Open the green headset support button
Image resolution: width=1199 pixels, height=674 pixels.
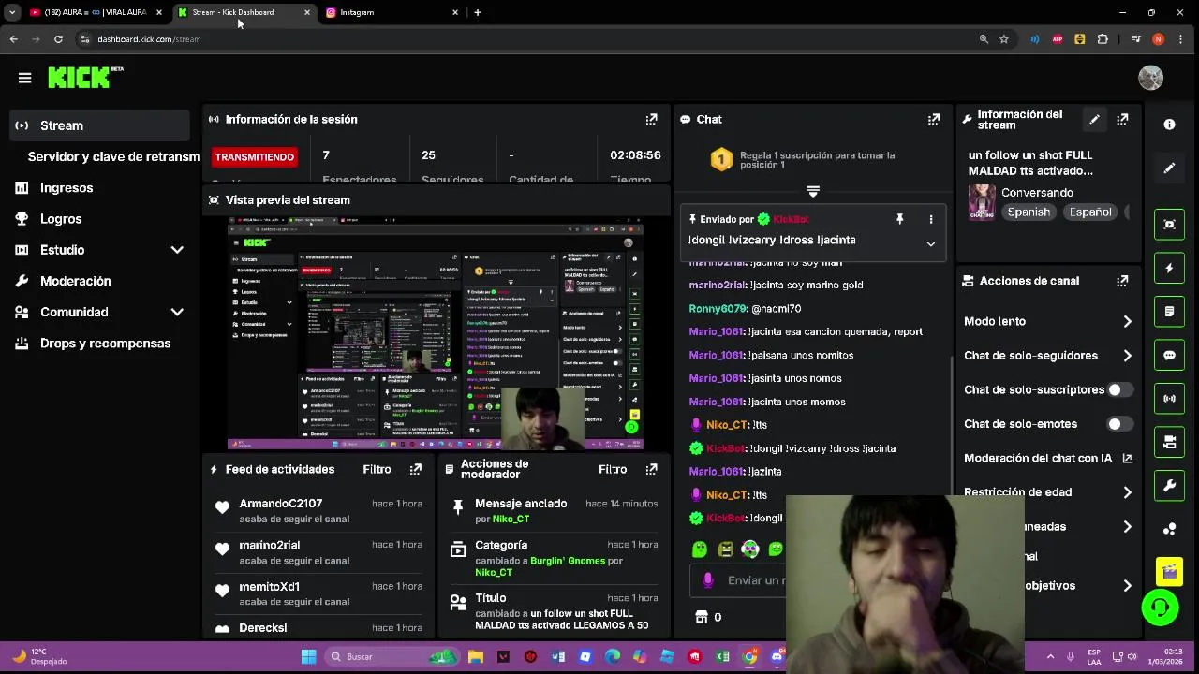click(1160, 608)
